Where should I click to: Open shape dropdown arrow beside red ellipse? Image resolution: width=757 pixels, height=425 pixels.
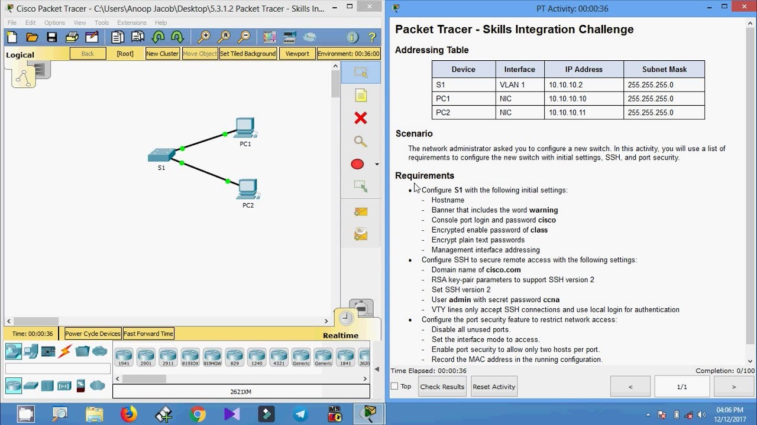pos(377,165)
